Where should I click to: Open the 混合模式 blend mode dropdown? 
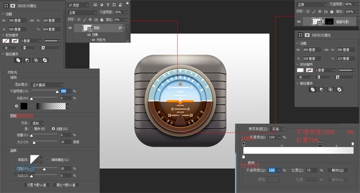pyautogui.click(x=48, y=84)
